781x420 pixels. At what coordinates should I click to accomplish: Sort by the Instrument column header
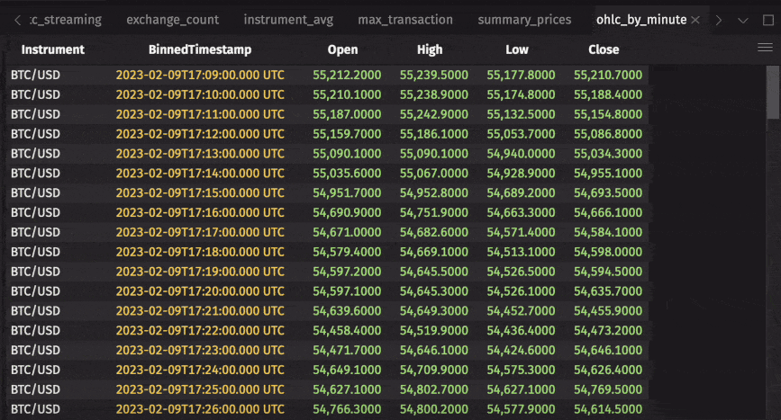[53, 50]
